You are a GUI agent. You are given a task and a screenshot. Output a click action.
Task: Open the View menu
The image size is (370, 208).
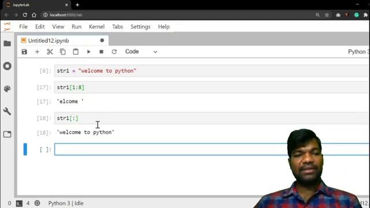point(58,27)
